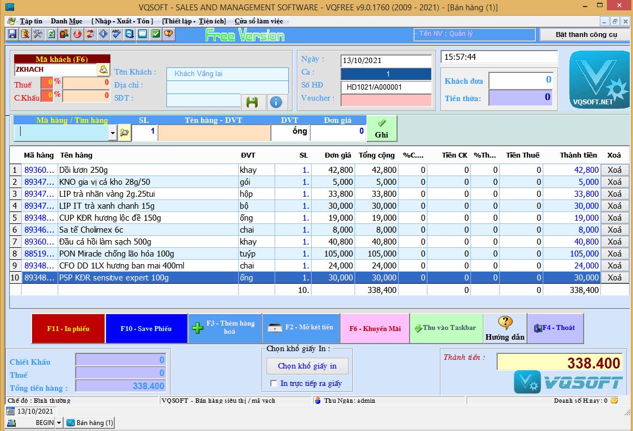The height and width of the screenshot is (431, 633).
Task: Click Chọn khổ giấy in button
Action: click(x=307, y=366)
